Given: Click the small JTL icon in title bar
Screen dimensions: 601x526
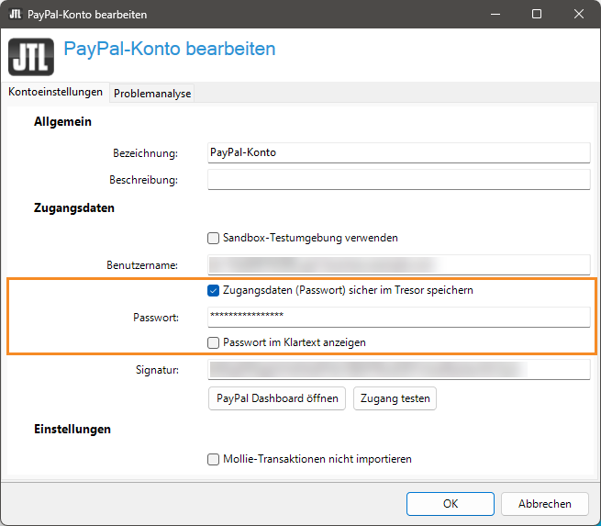Looking at the screenshot, I should point(15,15).
